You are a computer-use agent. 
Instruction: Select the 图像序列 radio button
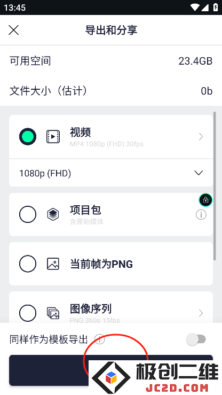(x=28, y=313)
